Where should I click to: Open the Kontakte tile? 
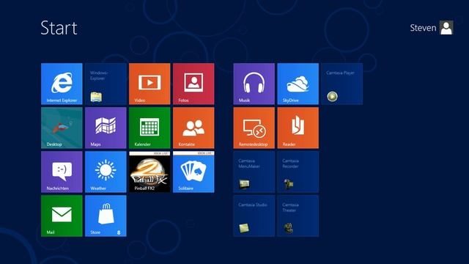[193, 128]
